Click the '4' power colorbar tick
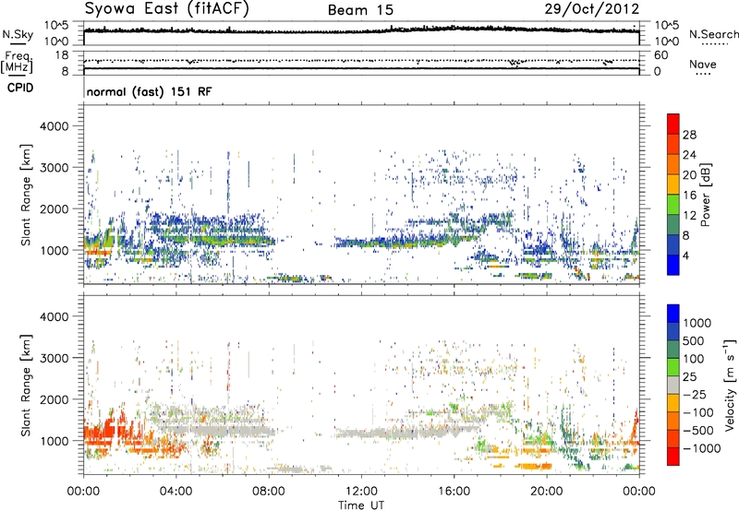Image resolution: width=739 pixels, height=511 pixels. [x=685, y=255]
